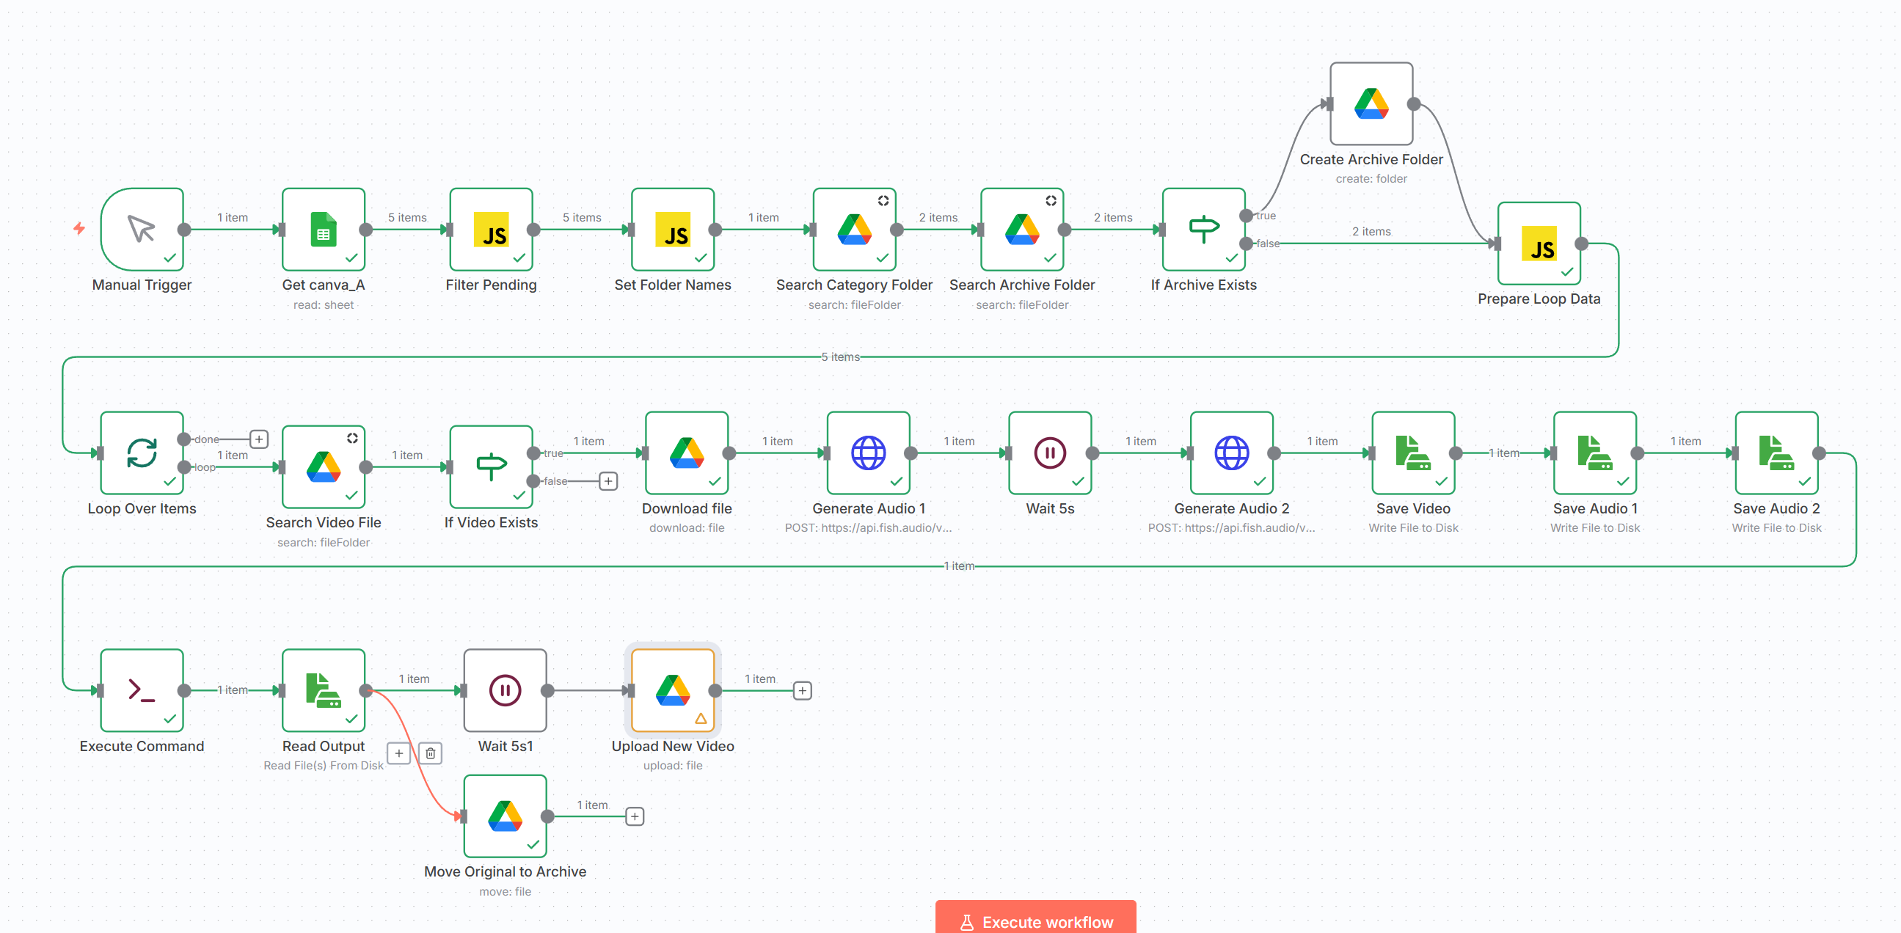Select the Manual Trigger node
Viewport: 1901px width, 933px height.
(x=142, y=229)
